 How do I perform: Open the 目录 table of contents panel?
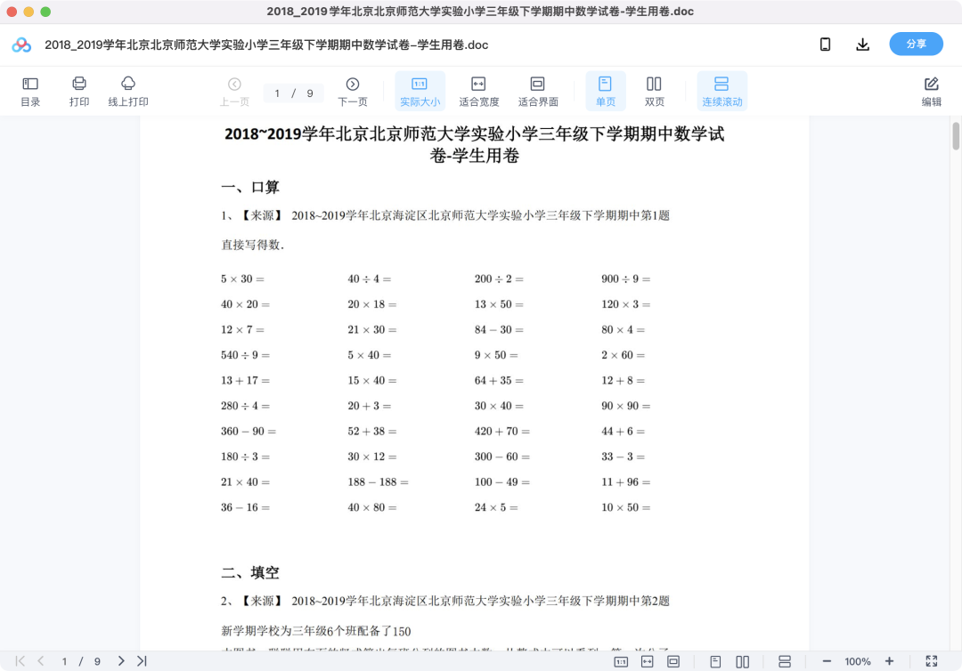coord(30,92)
